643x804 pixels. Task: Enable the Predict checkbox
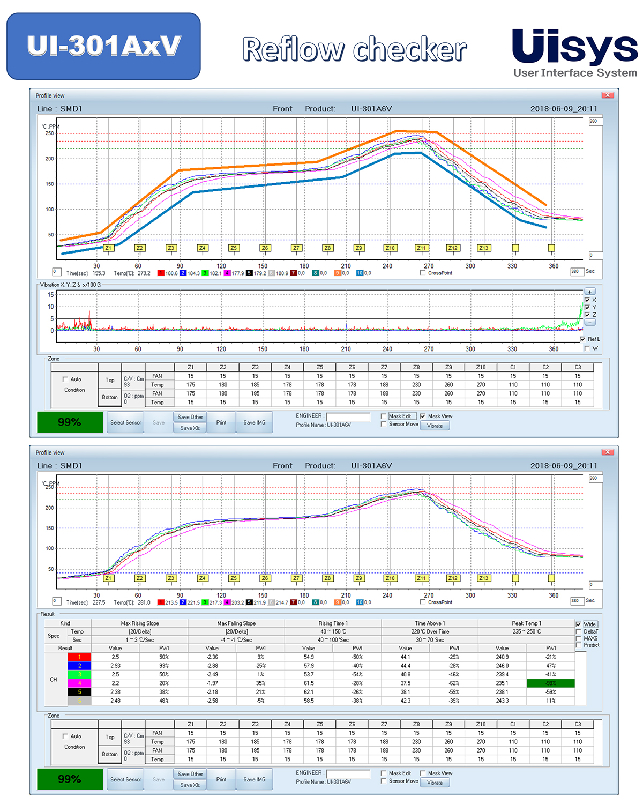click(x=579, y=645)
